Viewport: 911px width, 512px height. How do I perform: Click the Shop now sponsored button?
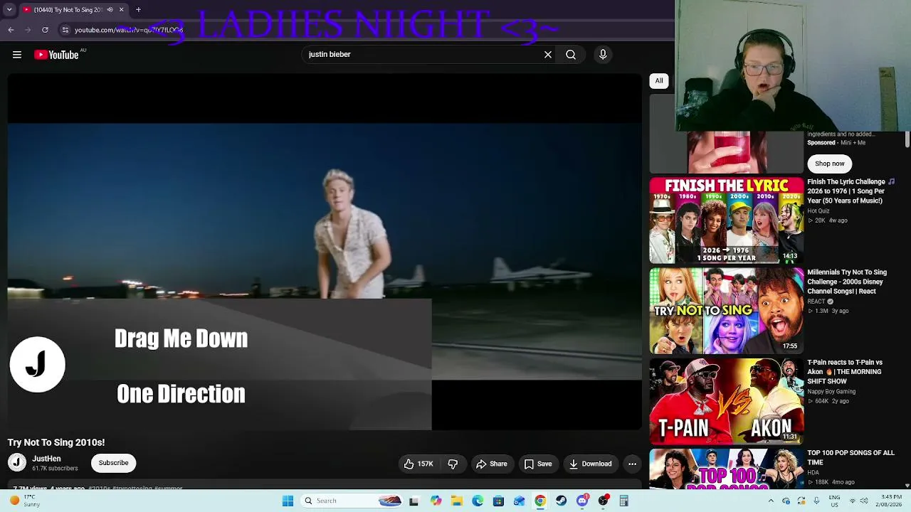click(x=830, y=164)
